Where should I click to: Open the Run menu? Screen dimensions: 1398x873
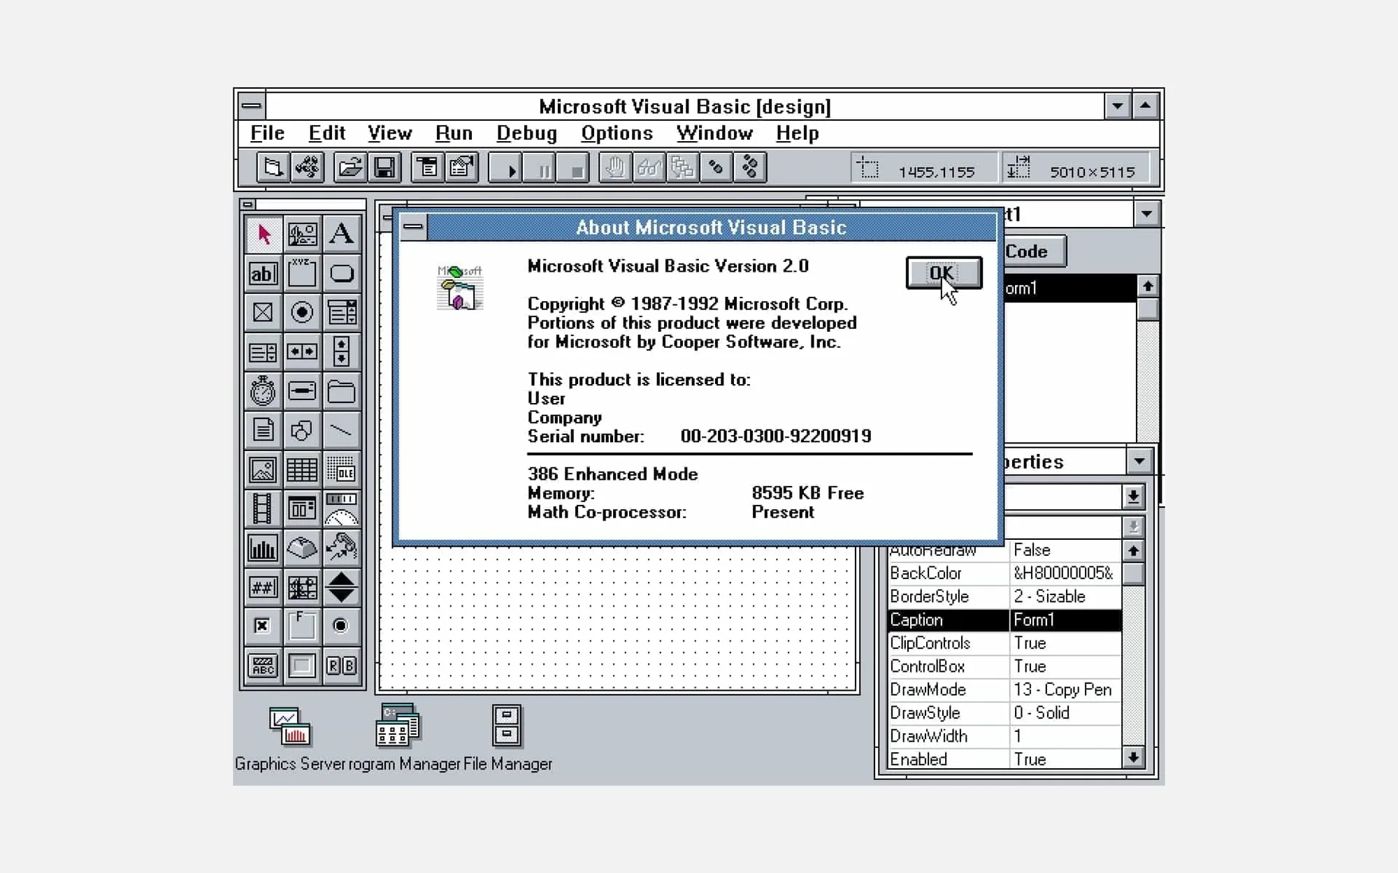(453, 133)
